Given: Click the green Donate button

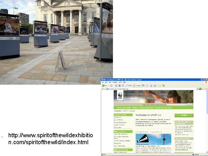Looking at the screenshot, I should (x=184, y=115).
